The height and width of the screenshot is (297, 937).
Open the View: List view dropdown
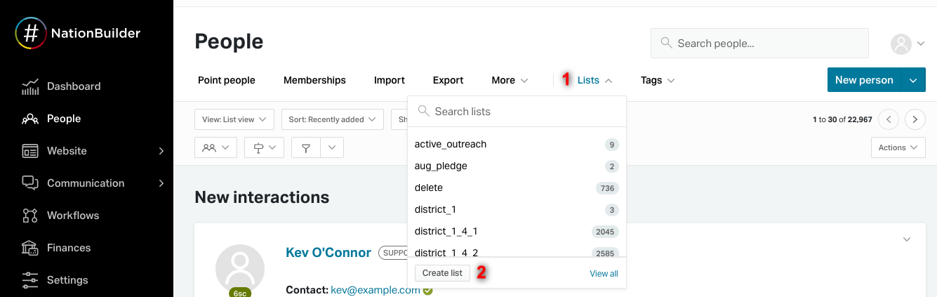click(x=234, y=119)
